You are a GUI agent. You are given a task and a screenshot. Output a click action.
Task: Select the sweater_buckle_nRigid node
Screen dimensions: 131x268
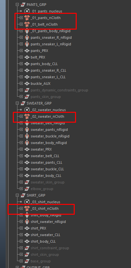[x=50, y=136]
